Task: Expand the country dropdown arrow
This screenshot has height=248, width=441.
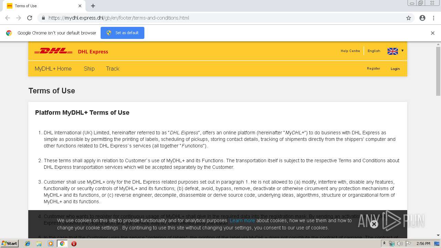Action: (402, 51)
